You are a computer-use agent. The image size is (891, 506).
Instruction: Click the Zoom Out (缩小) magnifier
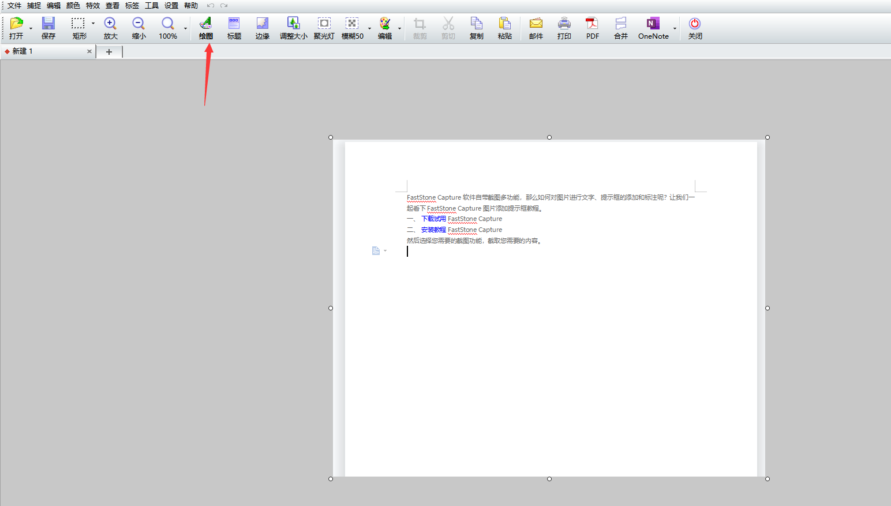click(138, 23)
